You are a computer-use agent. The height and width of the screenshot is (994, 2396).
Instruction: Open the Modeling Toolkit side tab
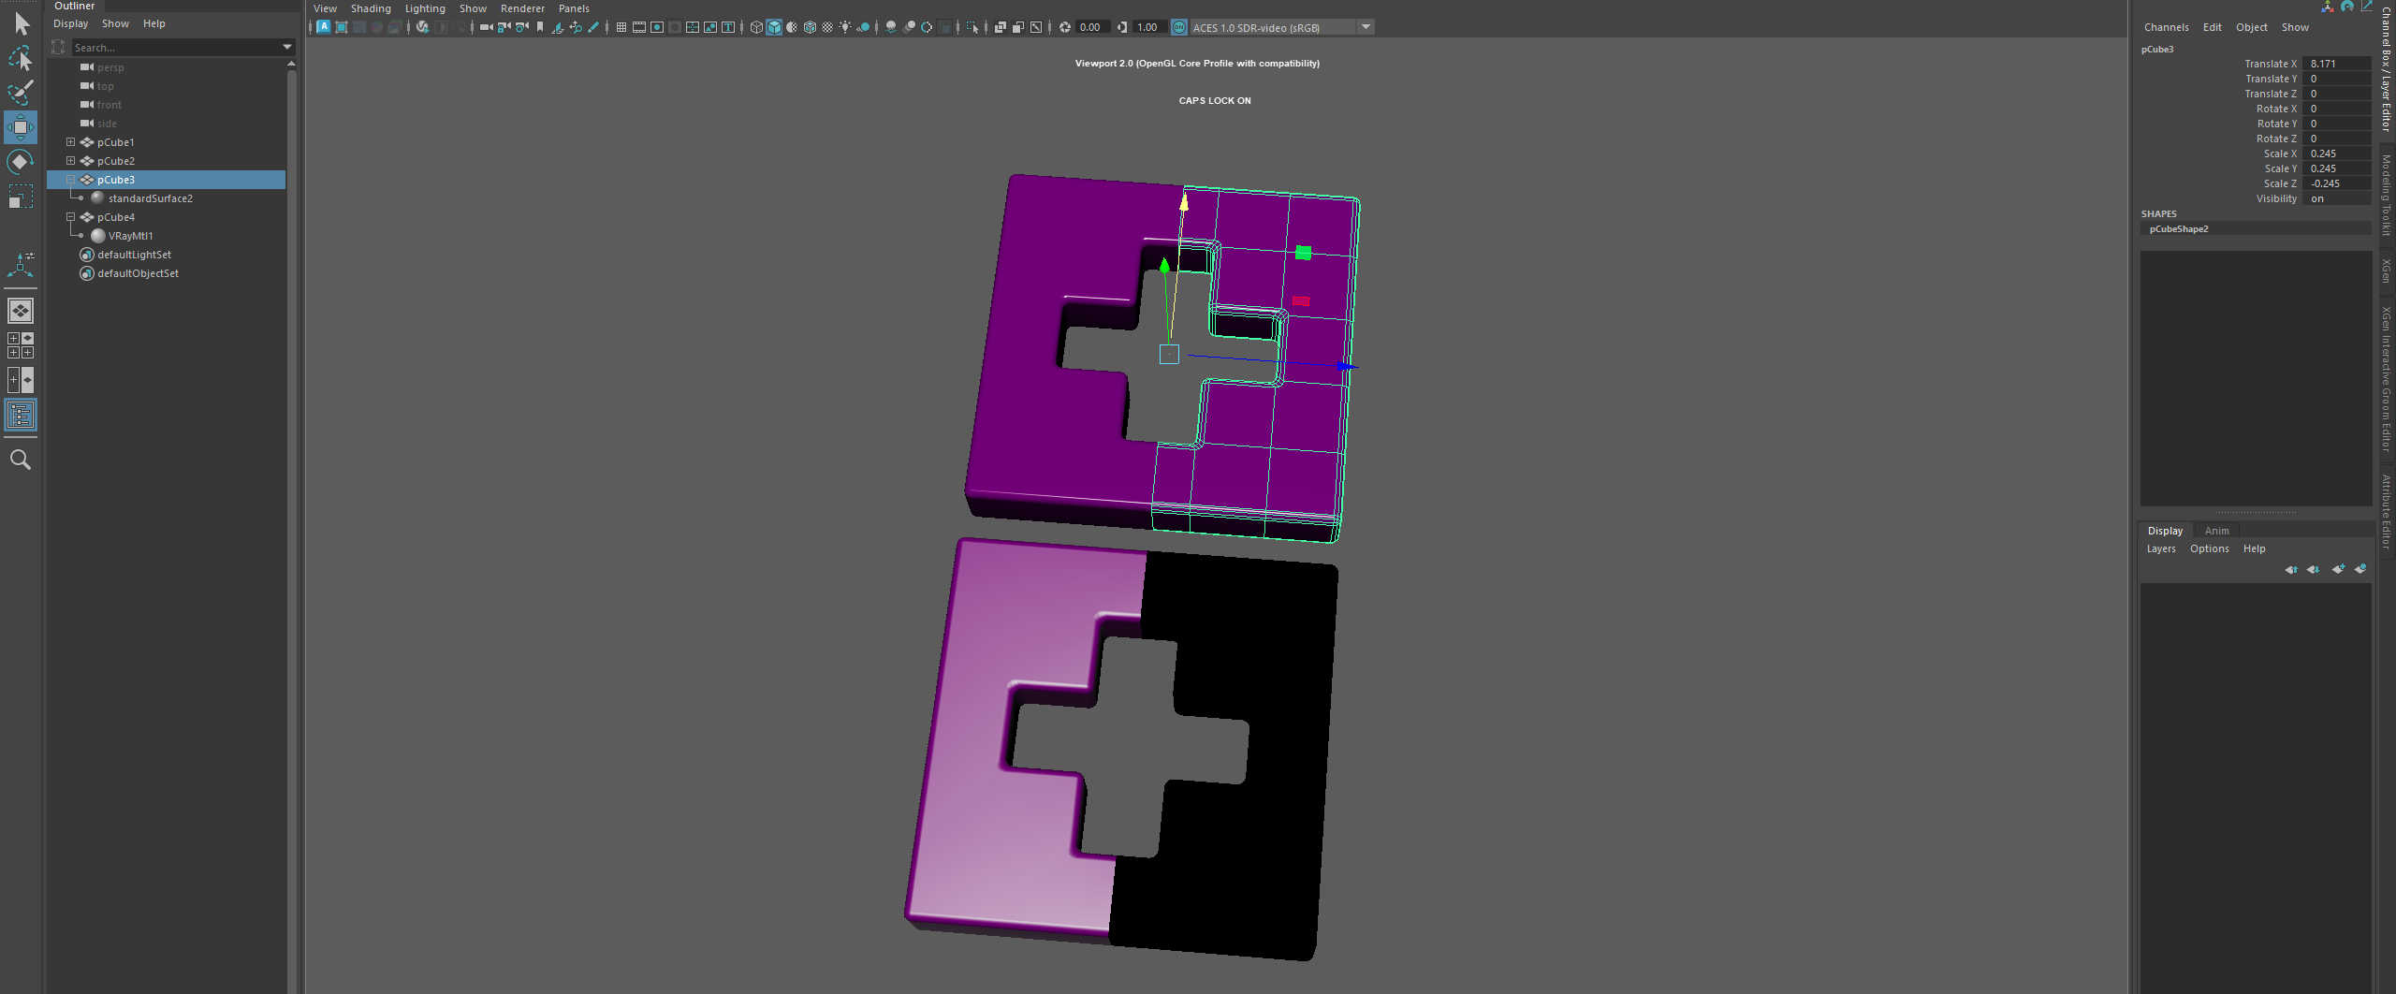click(2386, 195)
